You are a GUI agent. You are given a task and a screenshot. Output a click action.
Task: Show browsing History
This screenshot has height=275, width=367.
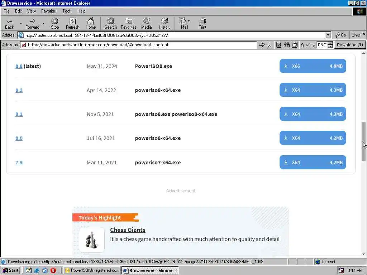coord(165,23)
